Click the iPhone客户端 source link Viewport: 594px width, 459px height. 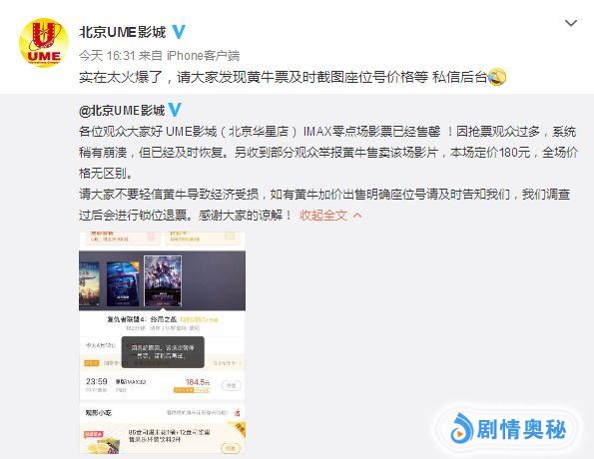(x=203, y=56)
